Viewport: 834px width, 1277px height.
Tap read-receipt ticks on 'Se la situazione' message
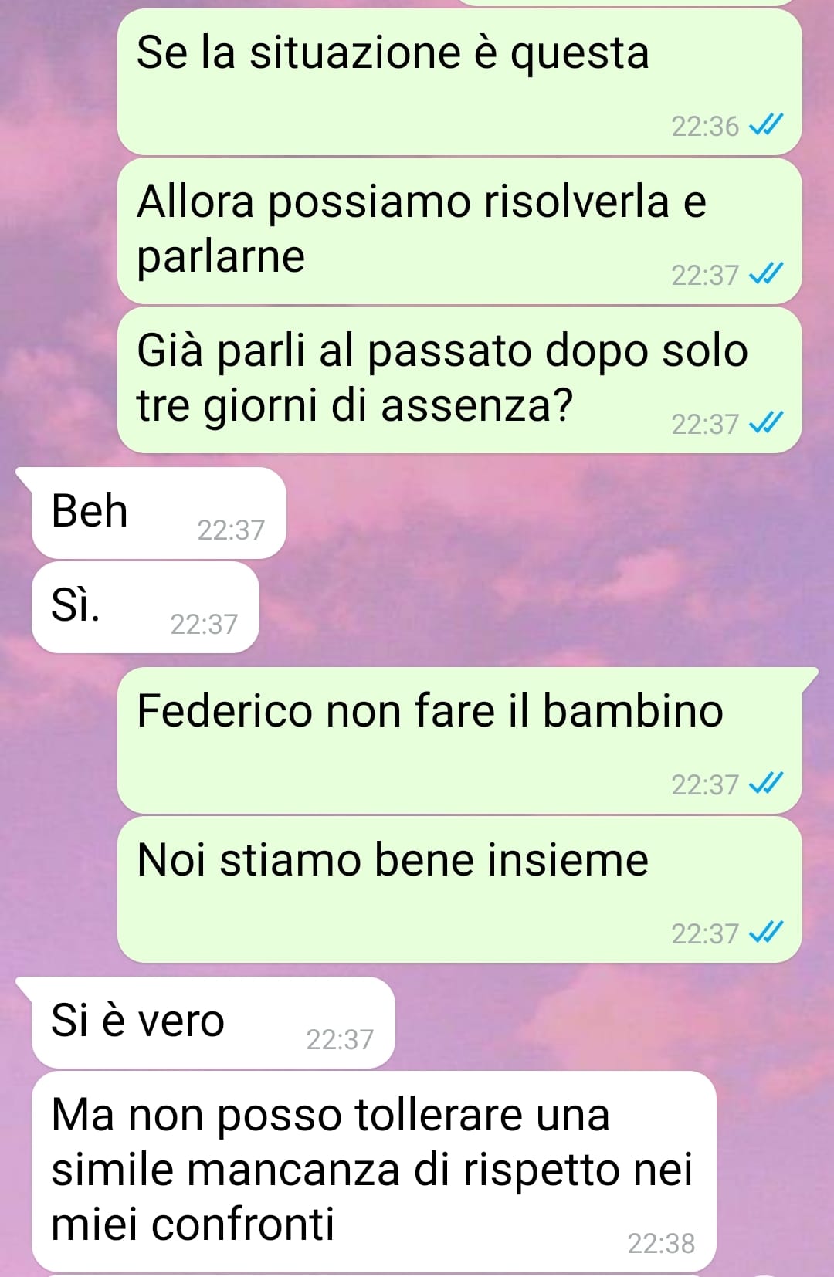tap(767, 124)
